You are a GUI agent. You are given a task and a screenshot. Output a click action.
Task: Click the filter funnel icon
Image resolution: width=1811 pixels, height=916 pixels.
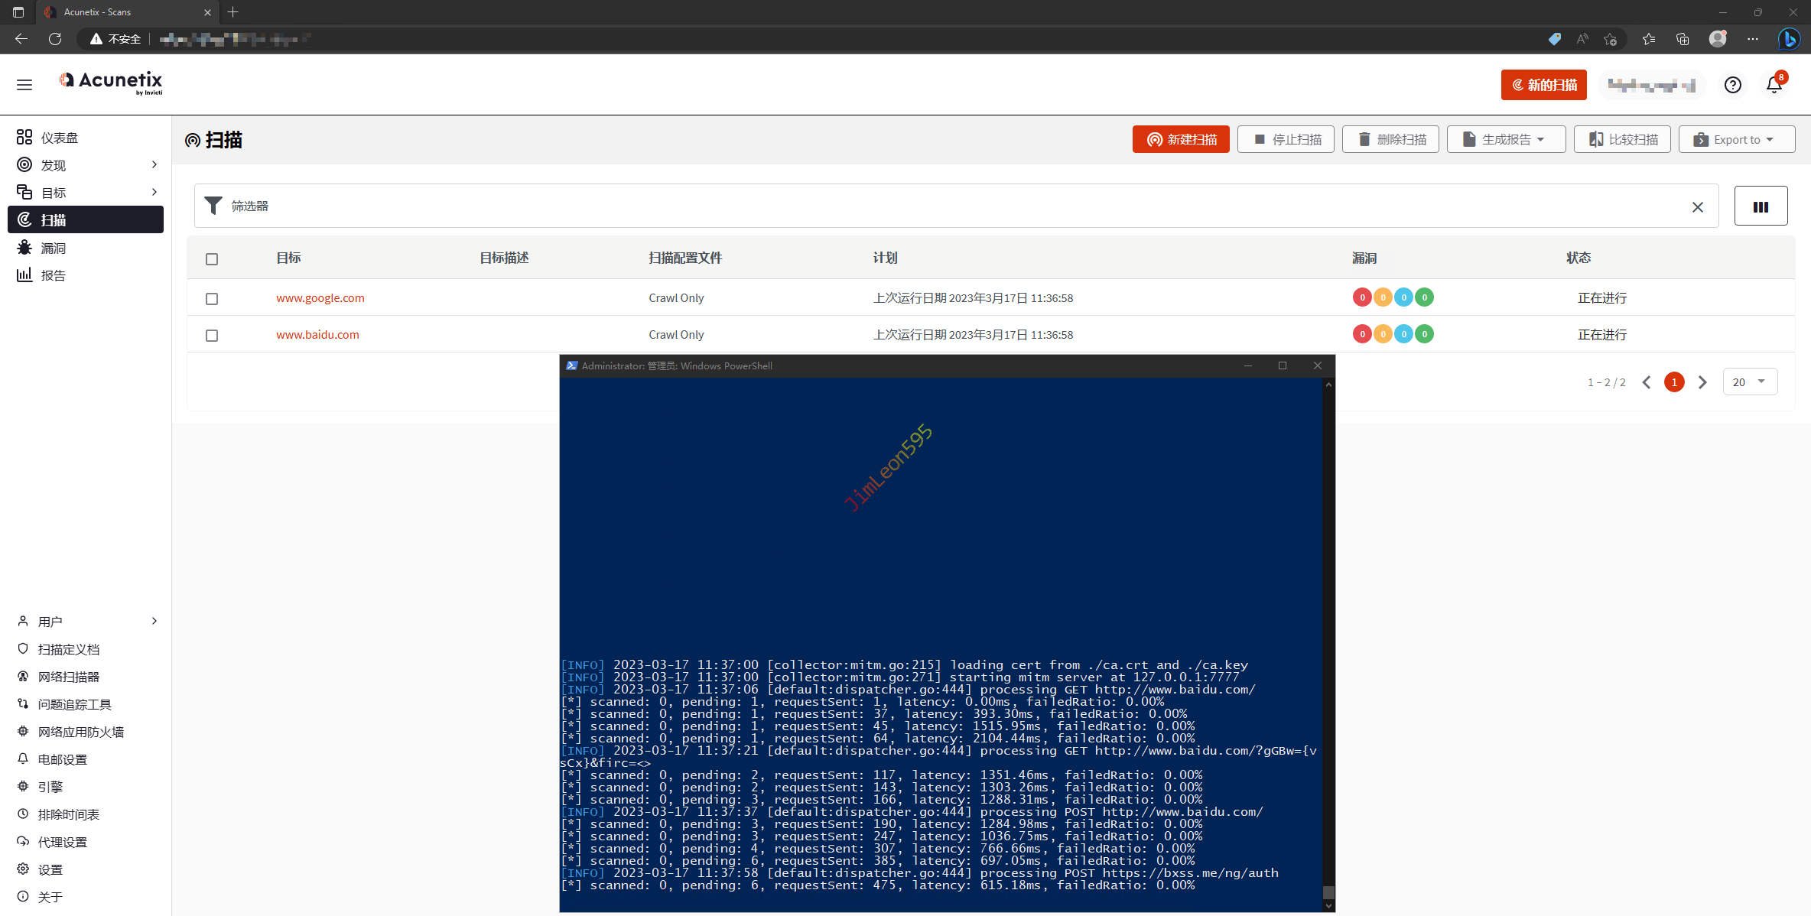[214, 206]
